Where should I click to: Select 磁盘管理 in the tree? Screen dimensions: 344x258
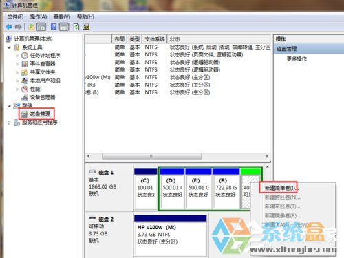point(40,114)
